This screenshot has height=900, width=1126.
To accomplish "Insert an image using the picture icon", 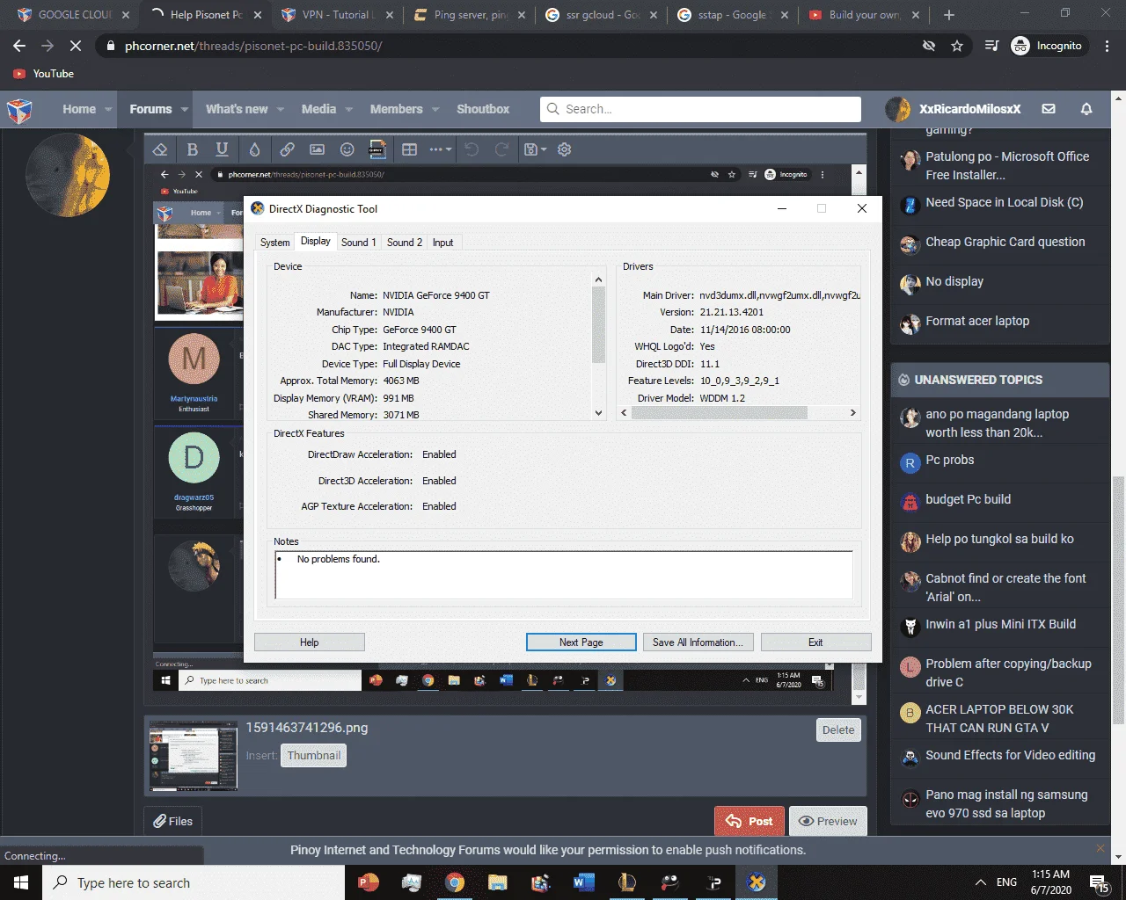I will (317, 149).
